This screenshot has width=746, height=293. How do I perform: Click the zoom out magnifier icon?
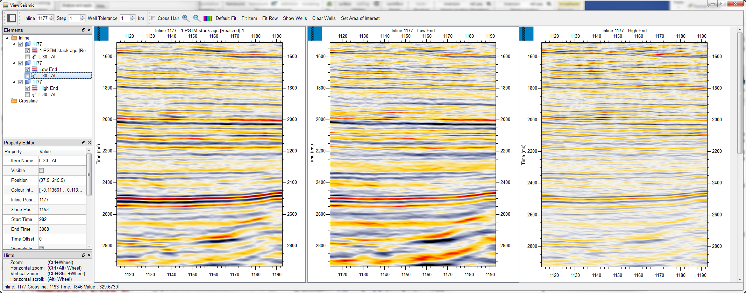197,18
